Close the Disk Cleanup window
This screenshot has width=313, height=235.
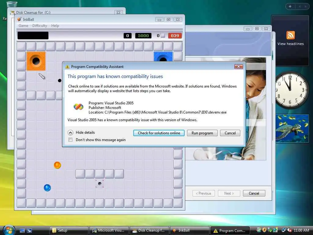click(x=118, y=12)
